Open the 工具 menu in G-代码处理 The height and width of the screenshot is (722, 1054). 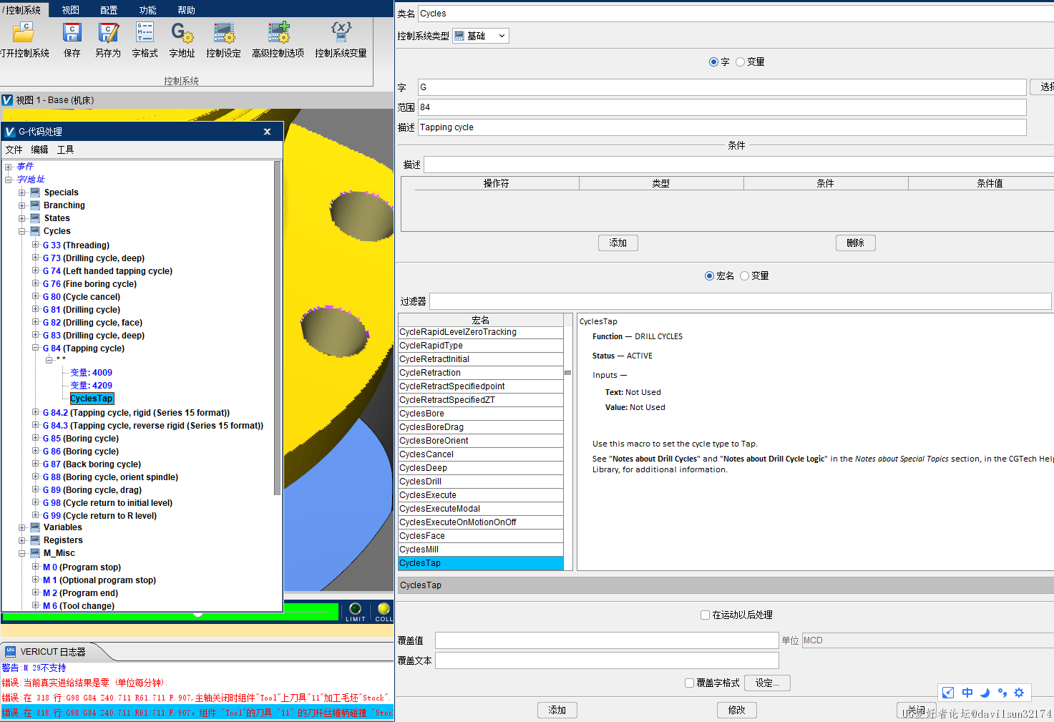point(66,150)
